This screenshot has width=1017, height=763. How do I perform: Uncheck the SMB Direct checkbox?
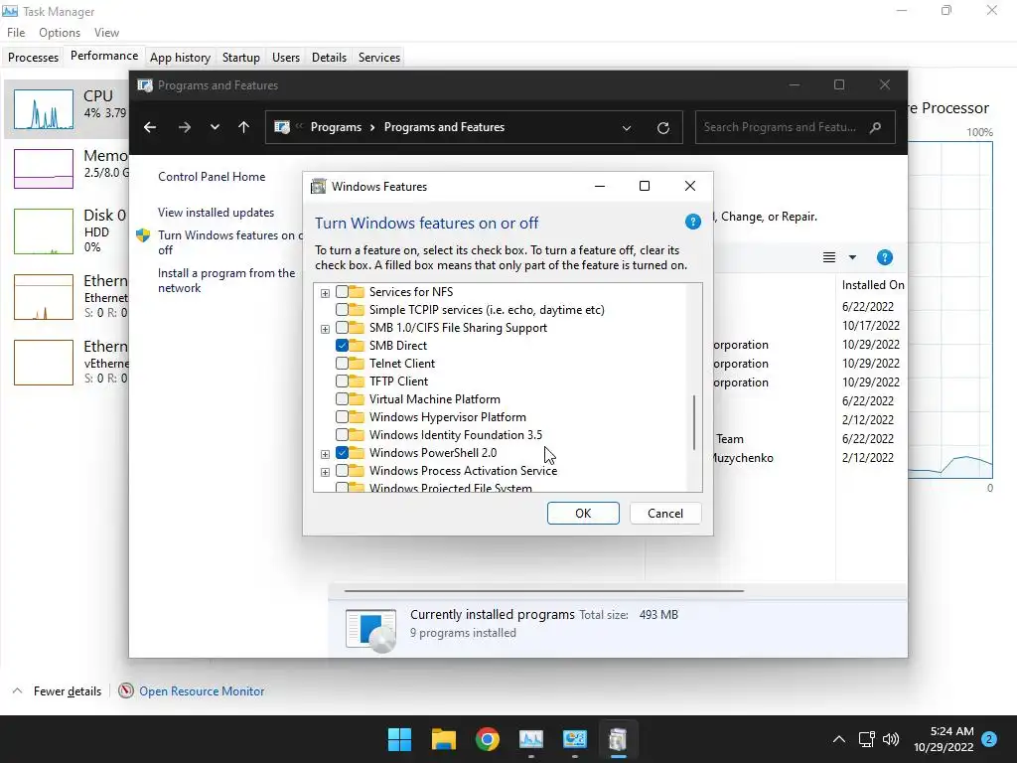point(342,346)
